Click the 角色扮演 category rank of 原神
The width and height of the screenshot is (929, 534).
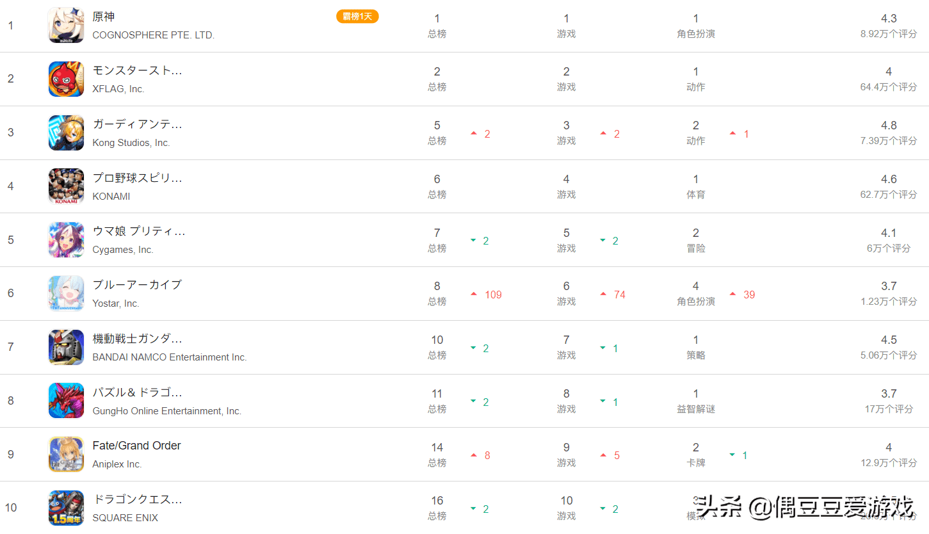[696, 26]
